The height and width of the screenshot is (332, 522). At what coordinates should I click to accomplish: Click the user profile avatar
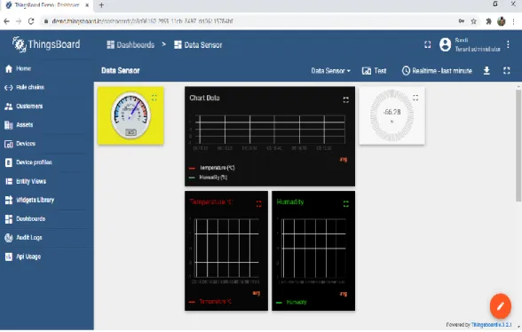tap(445, 44)
